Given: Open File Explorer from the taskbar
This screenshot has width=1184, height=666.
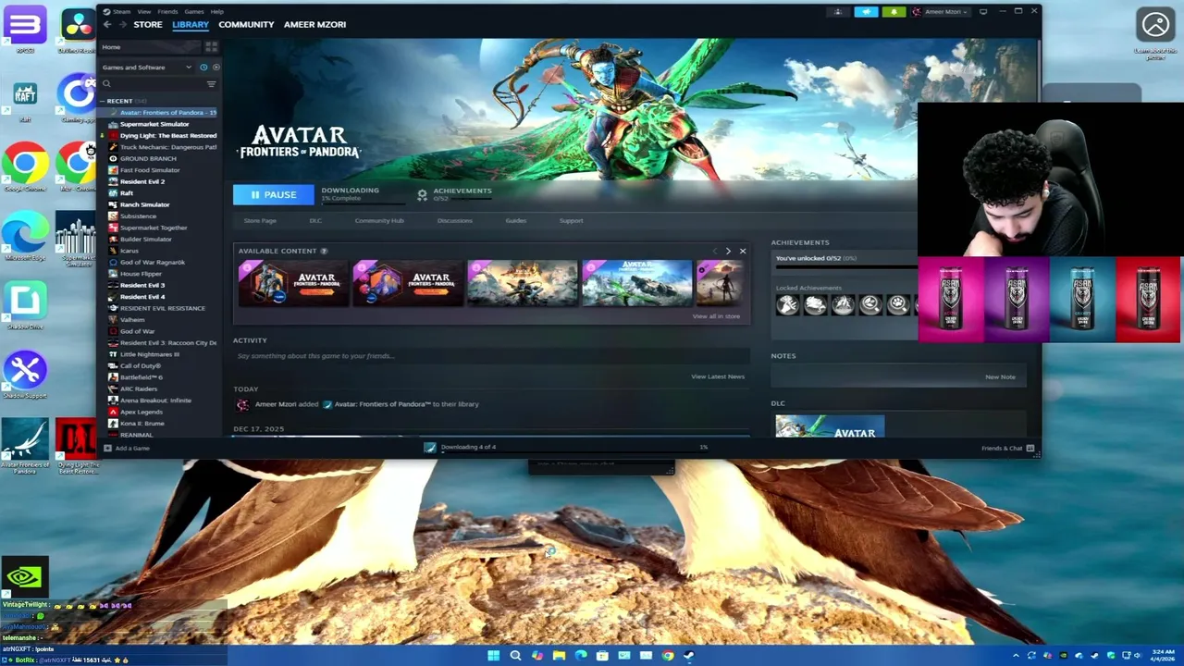Looking at the screenshot, I should tap(559, 655).
